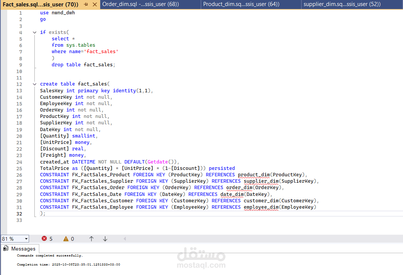Click the zoom percentage input field
Screen dimensions: 403x275
12,239
